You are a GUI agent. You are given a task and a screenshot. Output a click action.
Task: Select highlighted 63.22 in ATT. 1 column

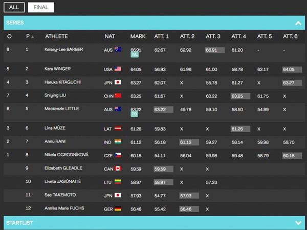click(x=163, y=110)
